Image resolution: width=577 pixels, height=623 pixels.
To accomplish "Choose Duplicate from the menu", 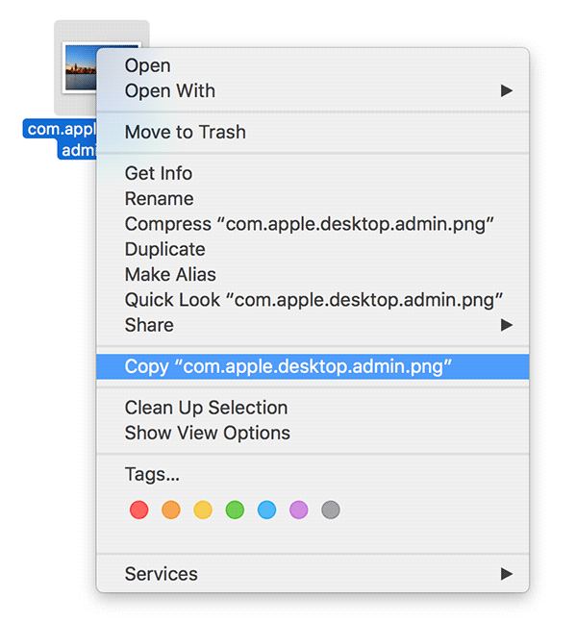I will 165,249.
